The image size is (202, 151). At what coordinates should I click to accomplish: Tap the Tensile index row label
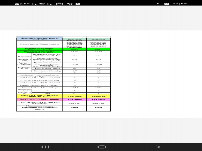point(47,68)
